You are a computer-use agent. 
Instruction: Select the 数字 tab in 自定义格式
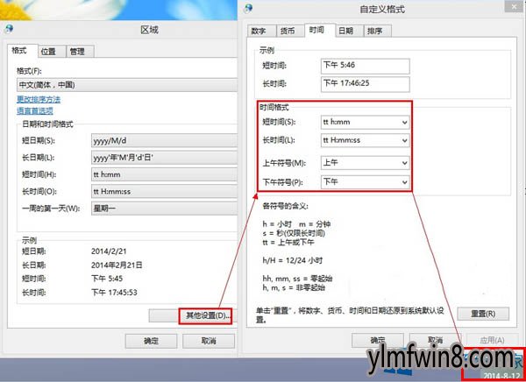pyautogui.click(x=259, y=31)
